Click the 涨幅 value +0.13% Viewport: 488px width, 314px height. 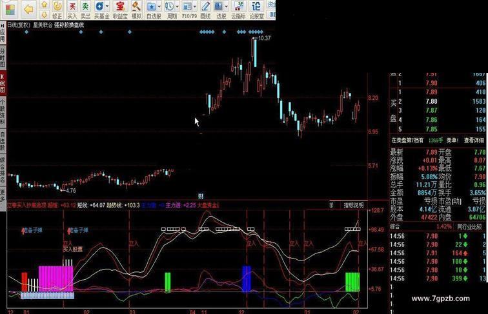click(x=428, y=168)
